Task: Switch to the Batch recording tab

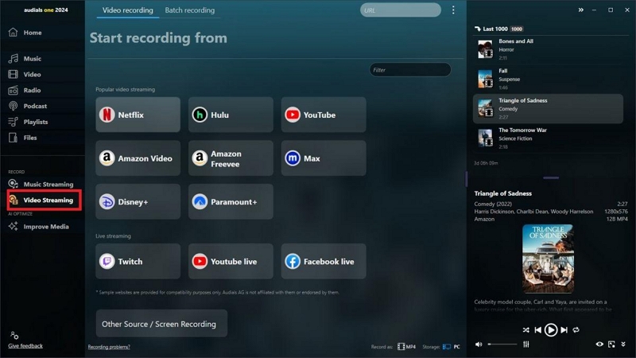Action: (x=190, y=10)
